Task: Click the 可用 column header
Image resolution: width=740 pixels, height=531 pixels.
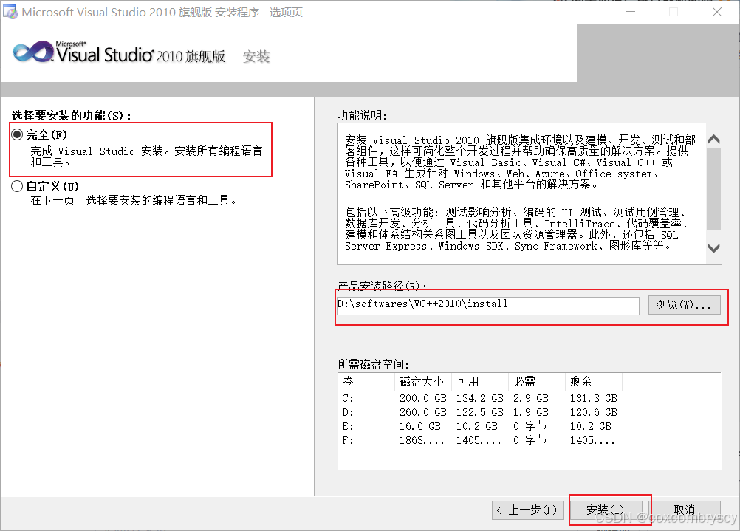Action: pos(480,381)
